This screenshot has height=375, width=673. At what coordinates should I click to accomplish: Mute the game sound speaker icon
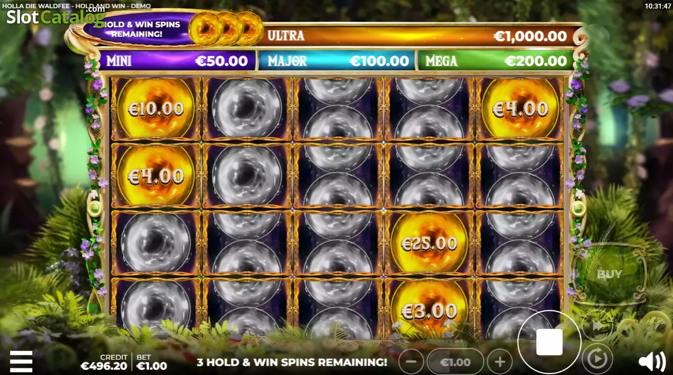(652, 362)
